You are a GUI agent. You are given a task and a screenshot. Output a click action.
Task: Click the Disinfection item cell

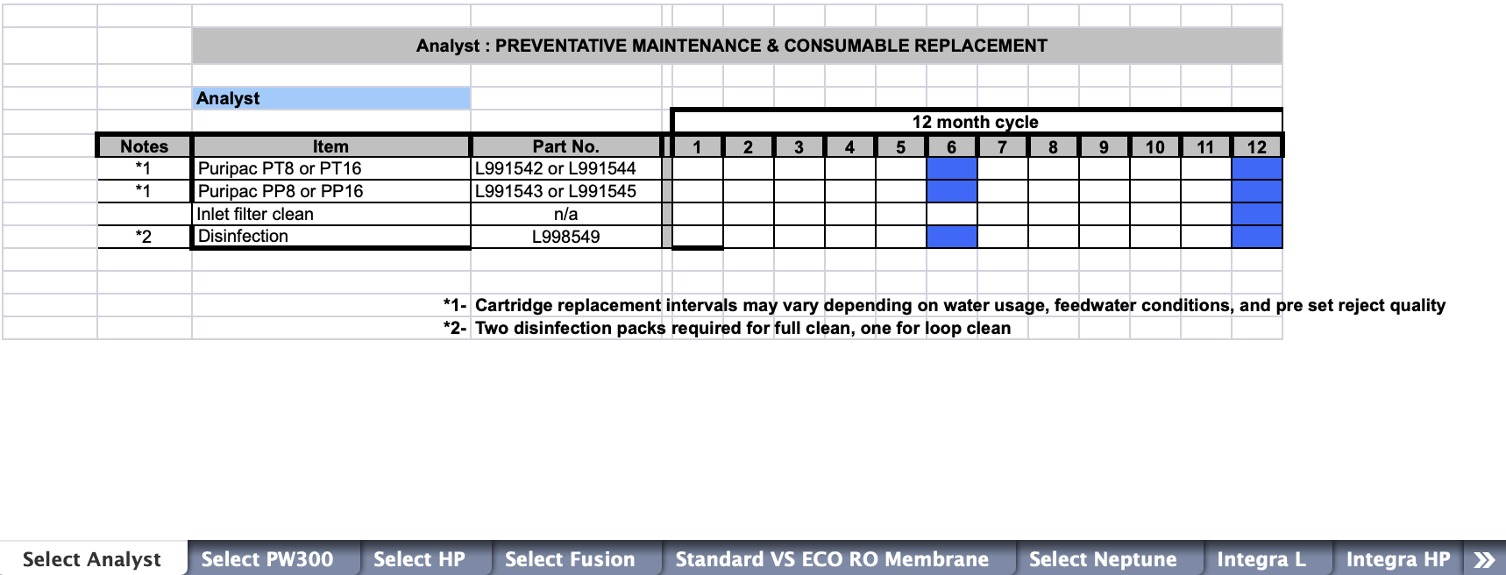331,237
